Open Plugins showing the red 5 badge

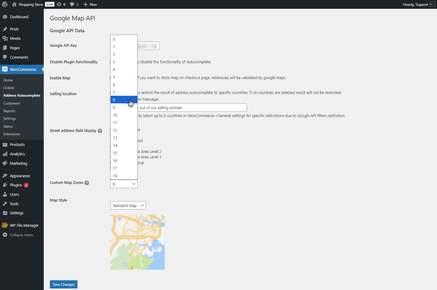click(17, 185)
